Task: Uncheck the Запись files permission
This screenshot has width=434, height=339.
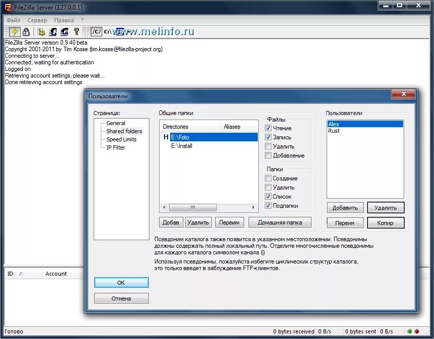Action: (268, 137)
